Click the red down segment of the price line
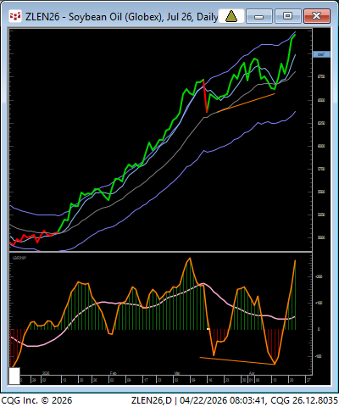The height and width of the screenshot is (407, 339). [205, 96]
